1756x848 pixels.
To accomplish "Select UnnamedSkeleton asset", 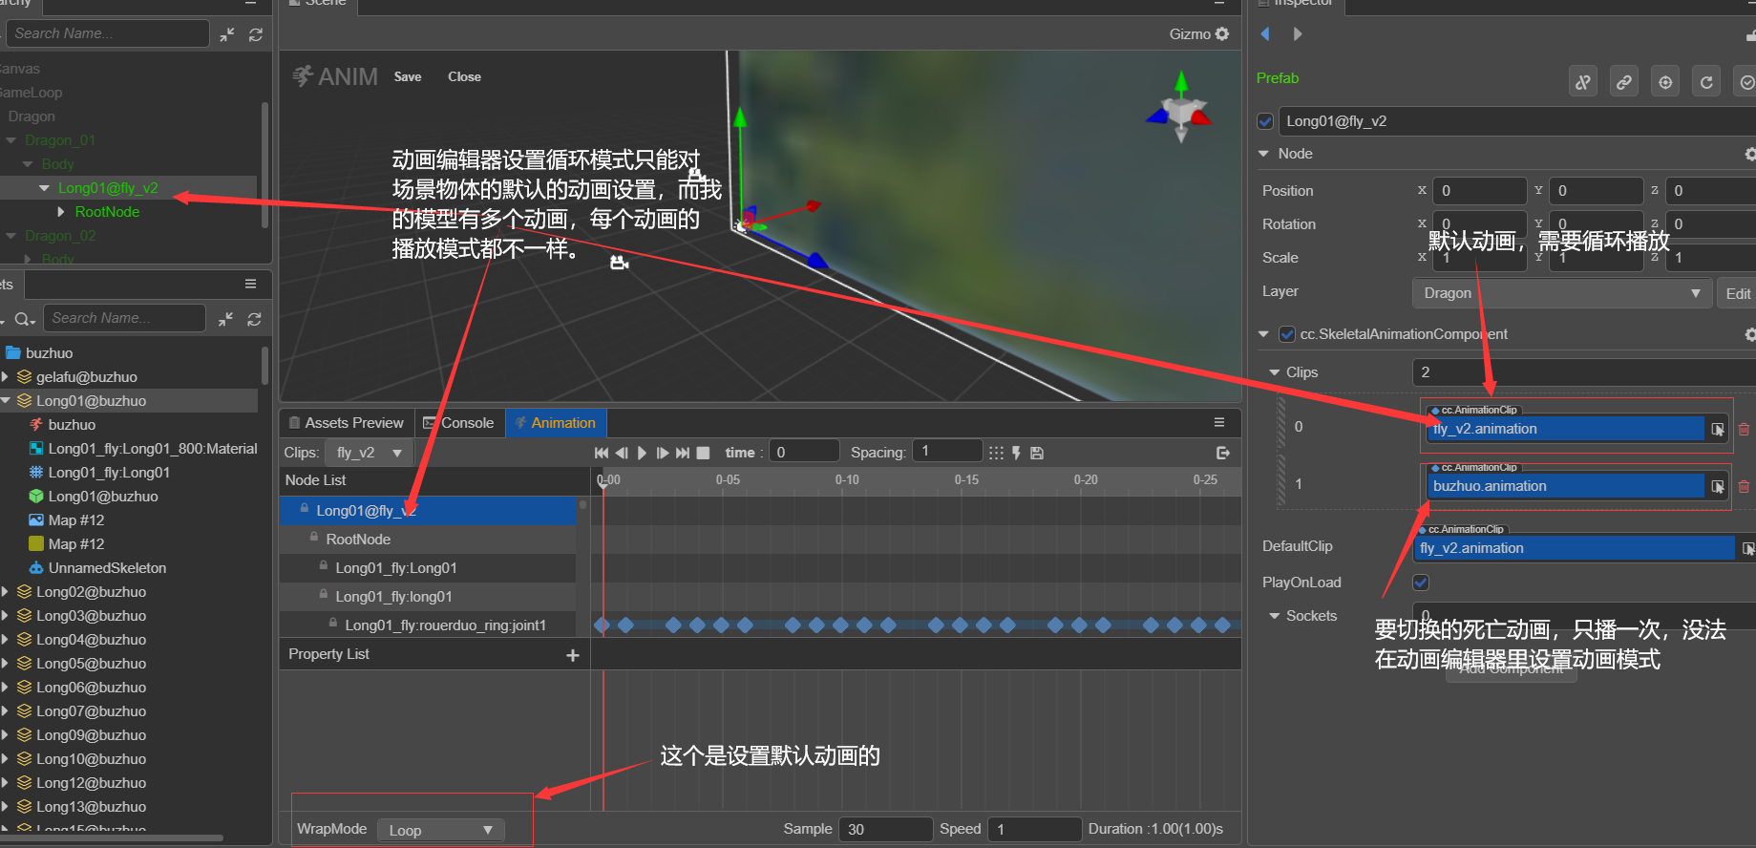I will (x=107, y=568).
